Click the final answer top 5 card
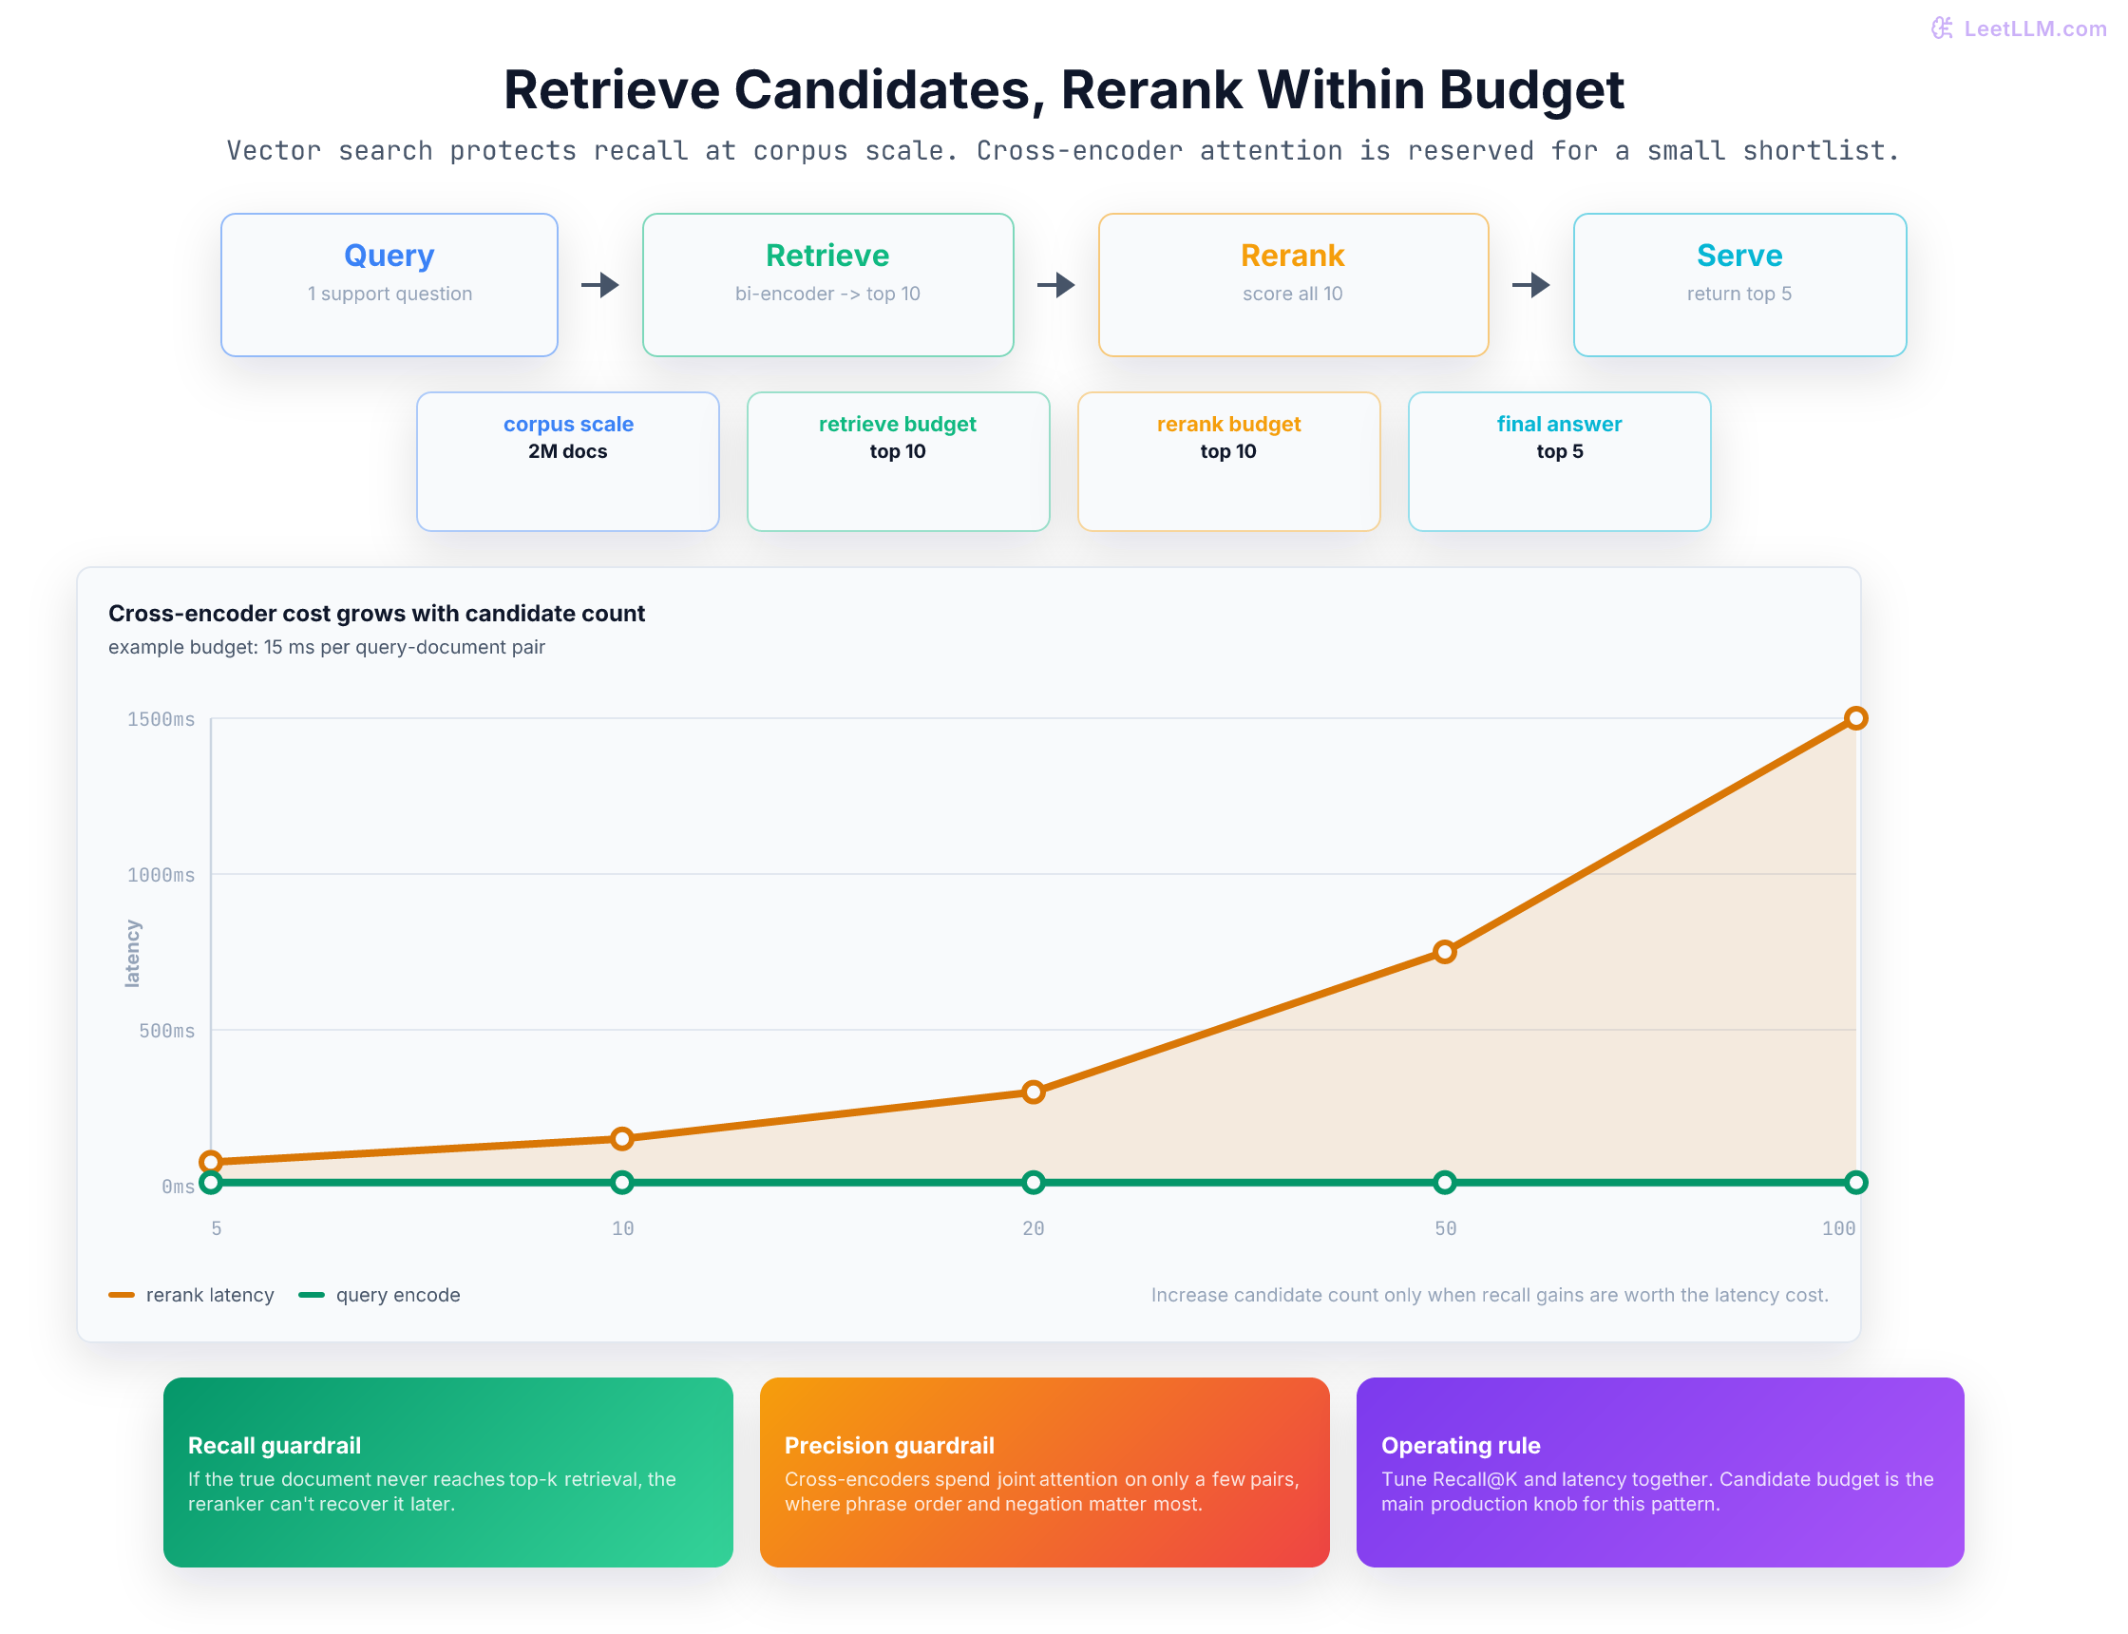Image resolution: width=2128 pixels, height=1634 pixels. click(1559, 461)
